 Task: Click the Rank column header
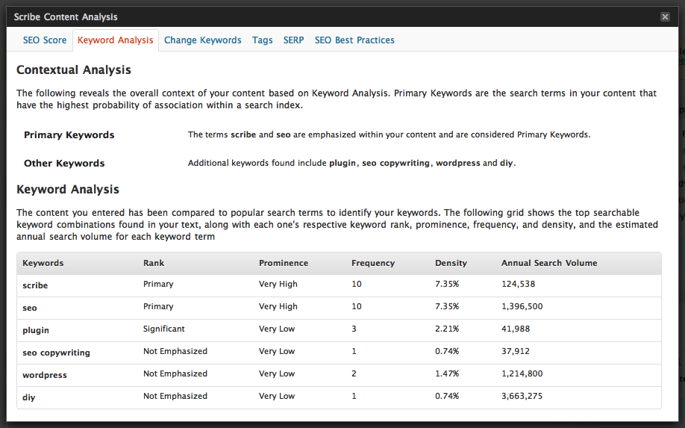154,263
